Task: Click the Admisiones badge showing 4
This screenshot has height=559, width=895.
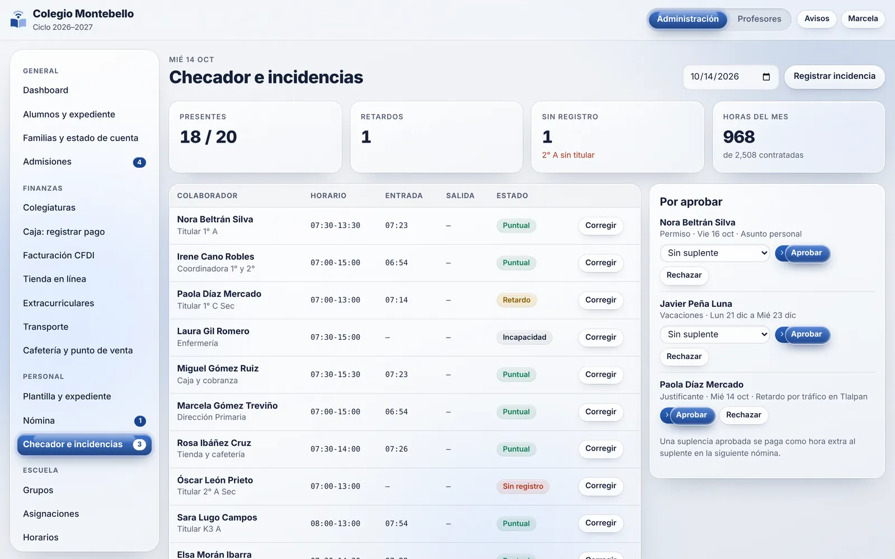Action: [x=139, y=163]
